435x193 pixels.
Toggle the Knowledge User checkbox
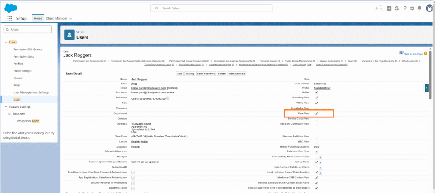point(316,108)
